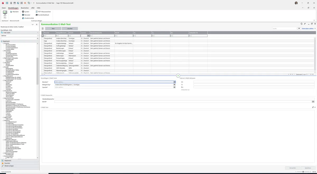The width and height of the screenshot is (317, 174).
Task: Select Druckprozess-Varianten tree item
Action: (x=13, y=100)
